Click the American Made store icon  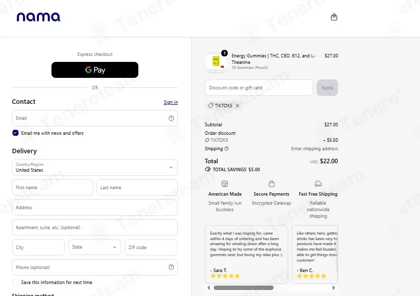point(225,184)
